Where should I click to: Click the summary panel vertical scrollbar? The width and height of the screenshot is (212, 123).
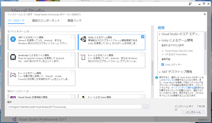[205, 41]
